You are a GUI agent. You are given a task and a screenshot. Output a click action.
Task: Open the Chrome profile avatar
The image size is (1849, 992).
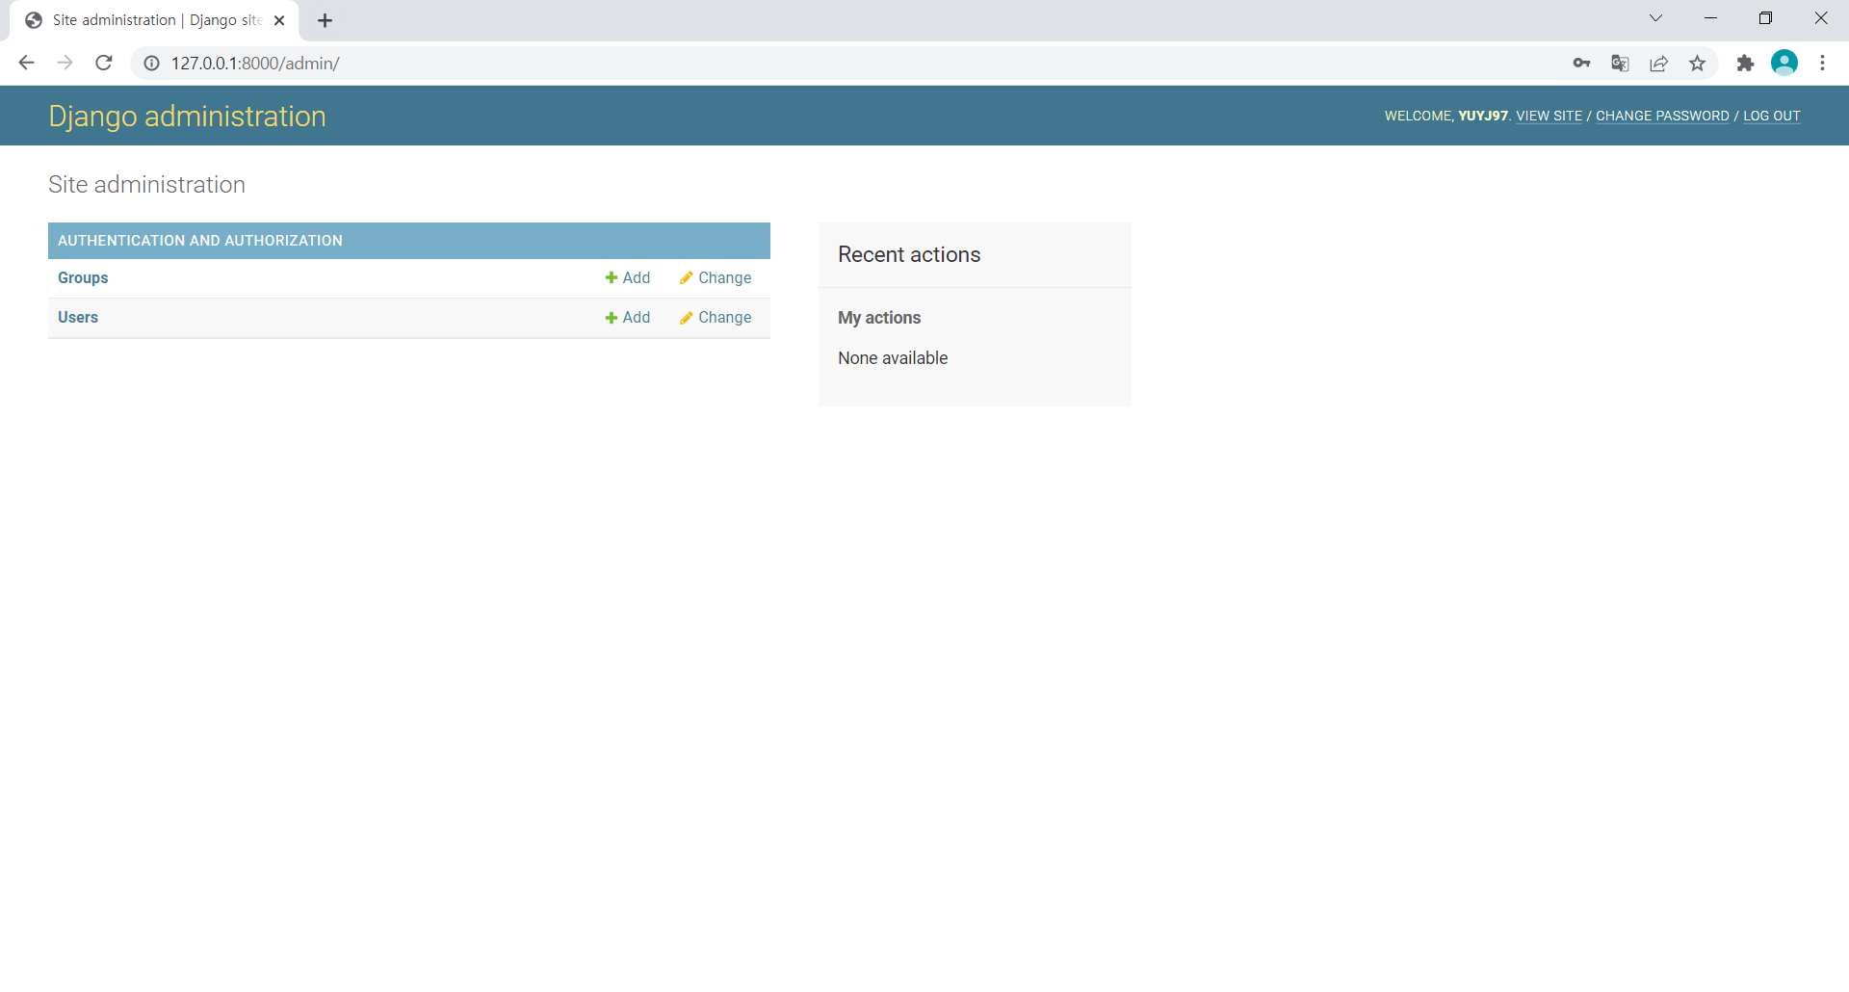[1784, 63]
